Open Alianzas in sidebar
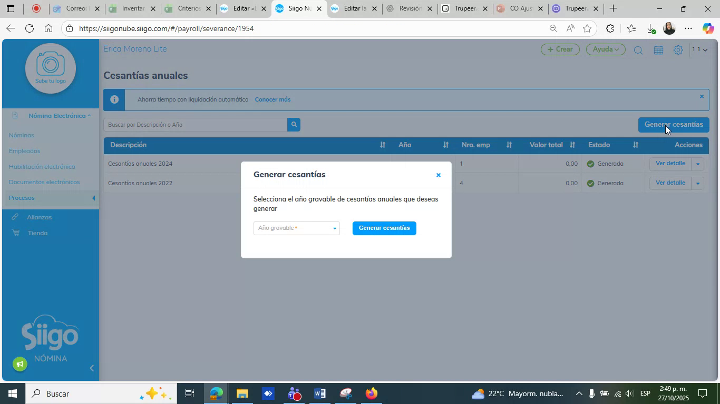The height and width of the screenshot is (404, 720). [x=39, y=217]
